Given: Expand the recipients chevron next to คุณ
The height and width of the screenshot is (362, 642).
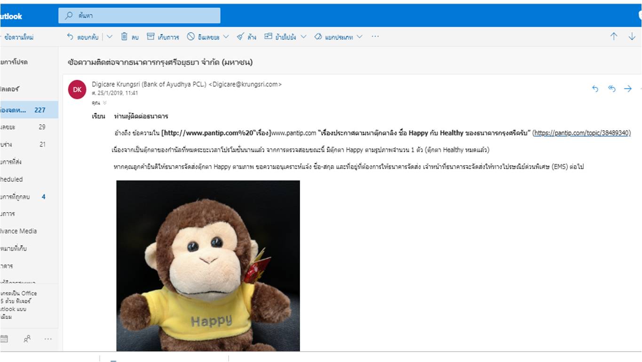Looking at the screenshot, I should 105,102.
